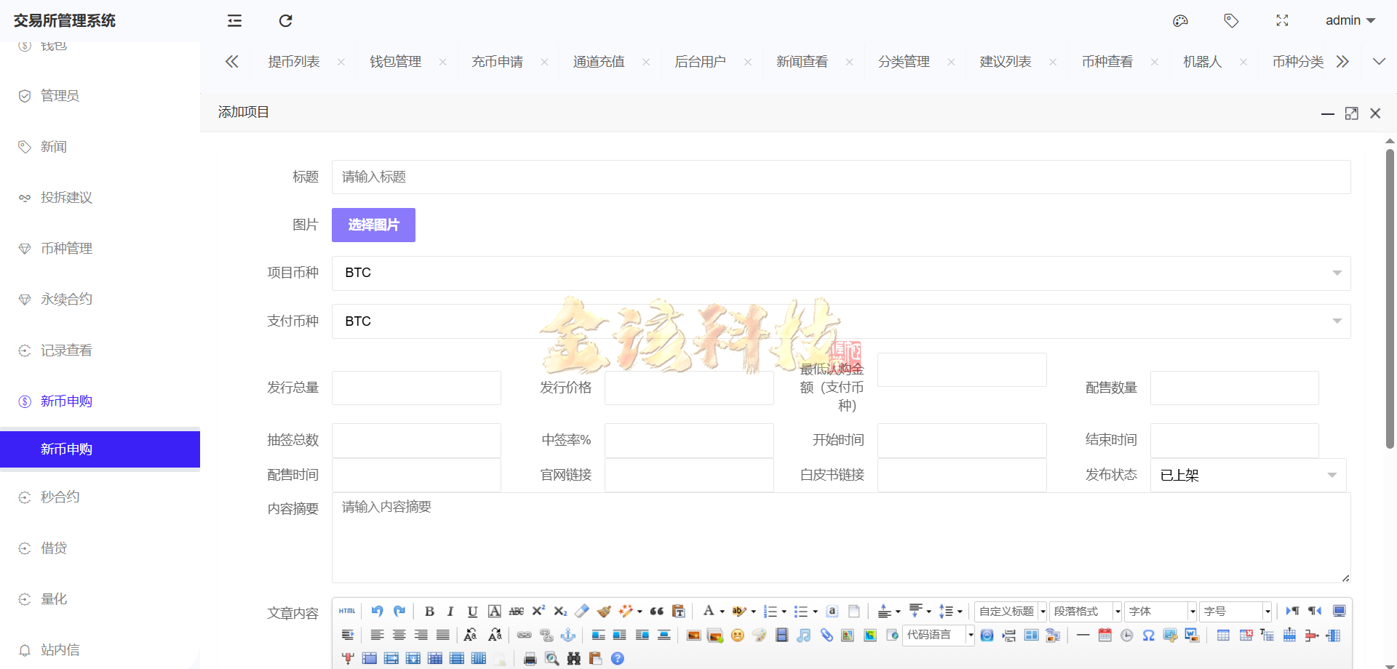Click the print icon in editor toolbar
The height and width of the screenshot is (669, 1397).
coord(530,659)
